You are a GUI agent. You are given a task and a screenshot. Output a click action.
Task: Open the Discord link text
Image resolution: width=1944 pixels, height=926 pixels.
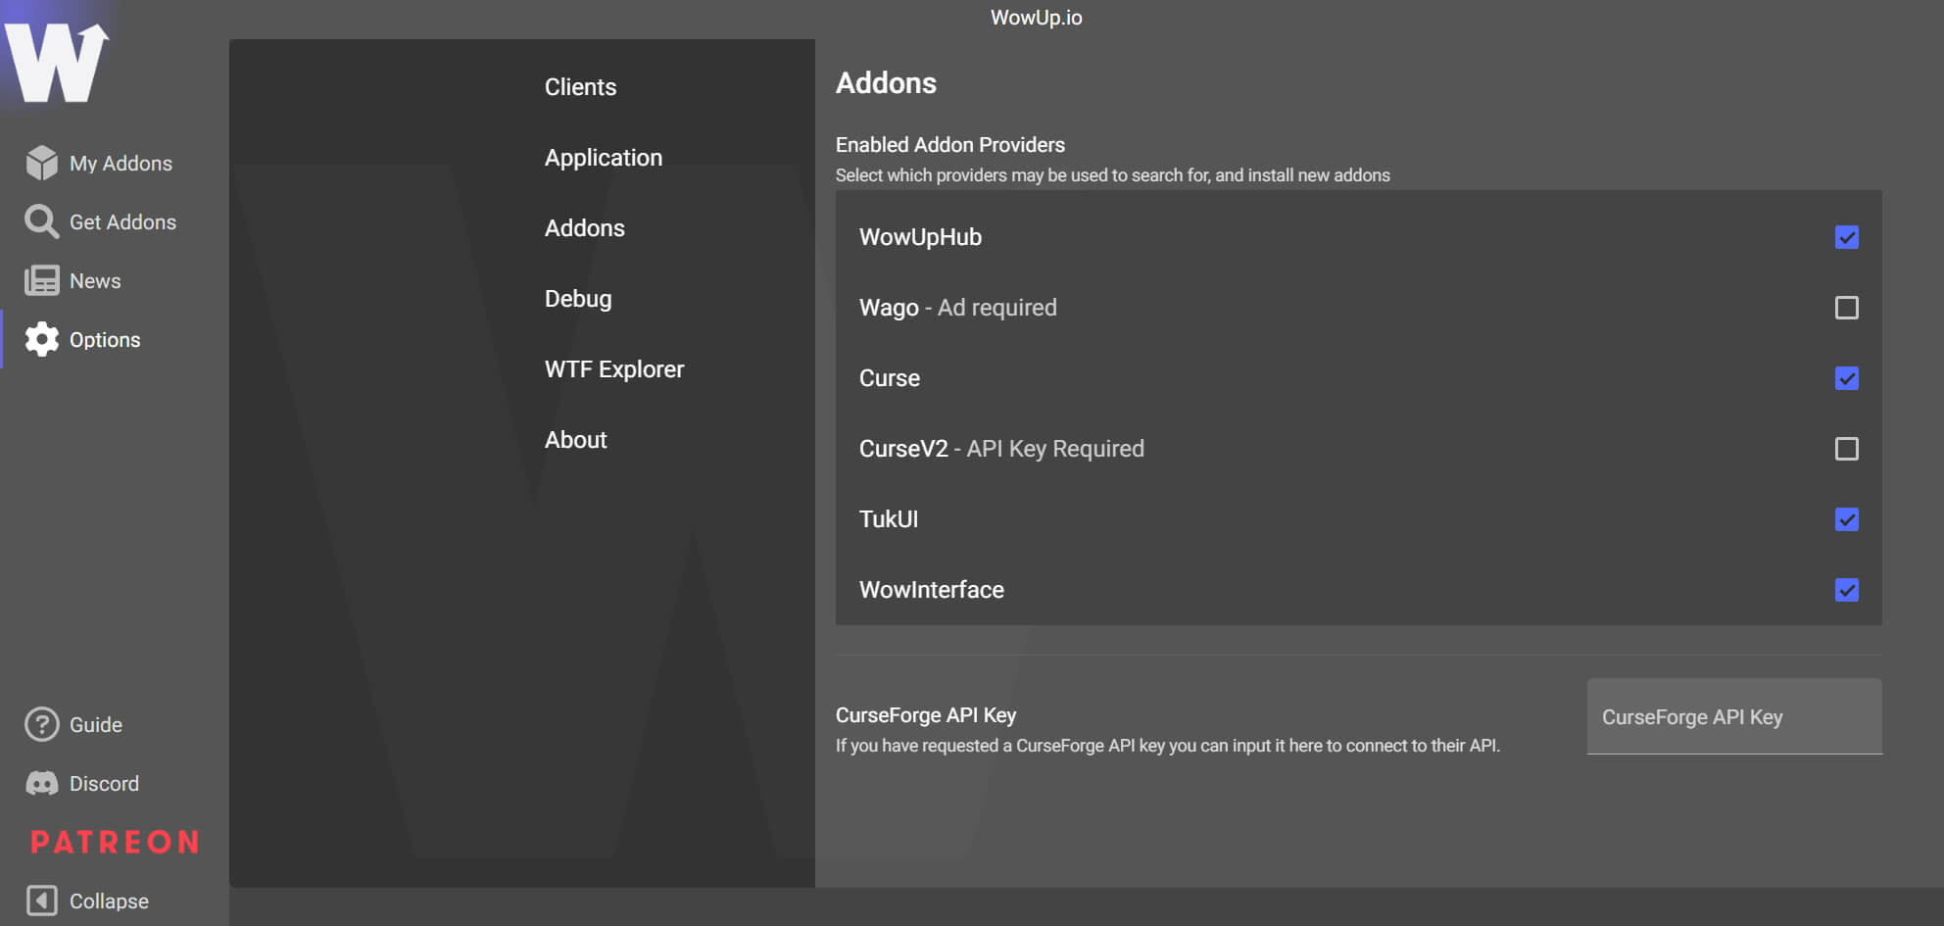(104, 784)
